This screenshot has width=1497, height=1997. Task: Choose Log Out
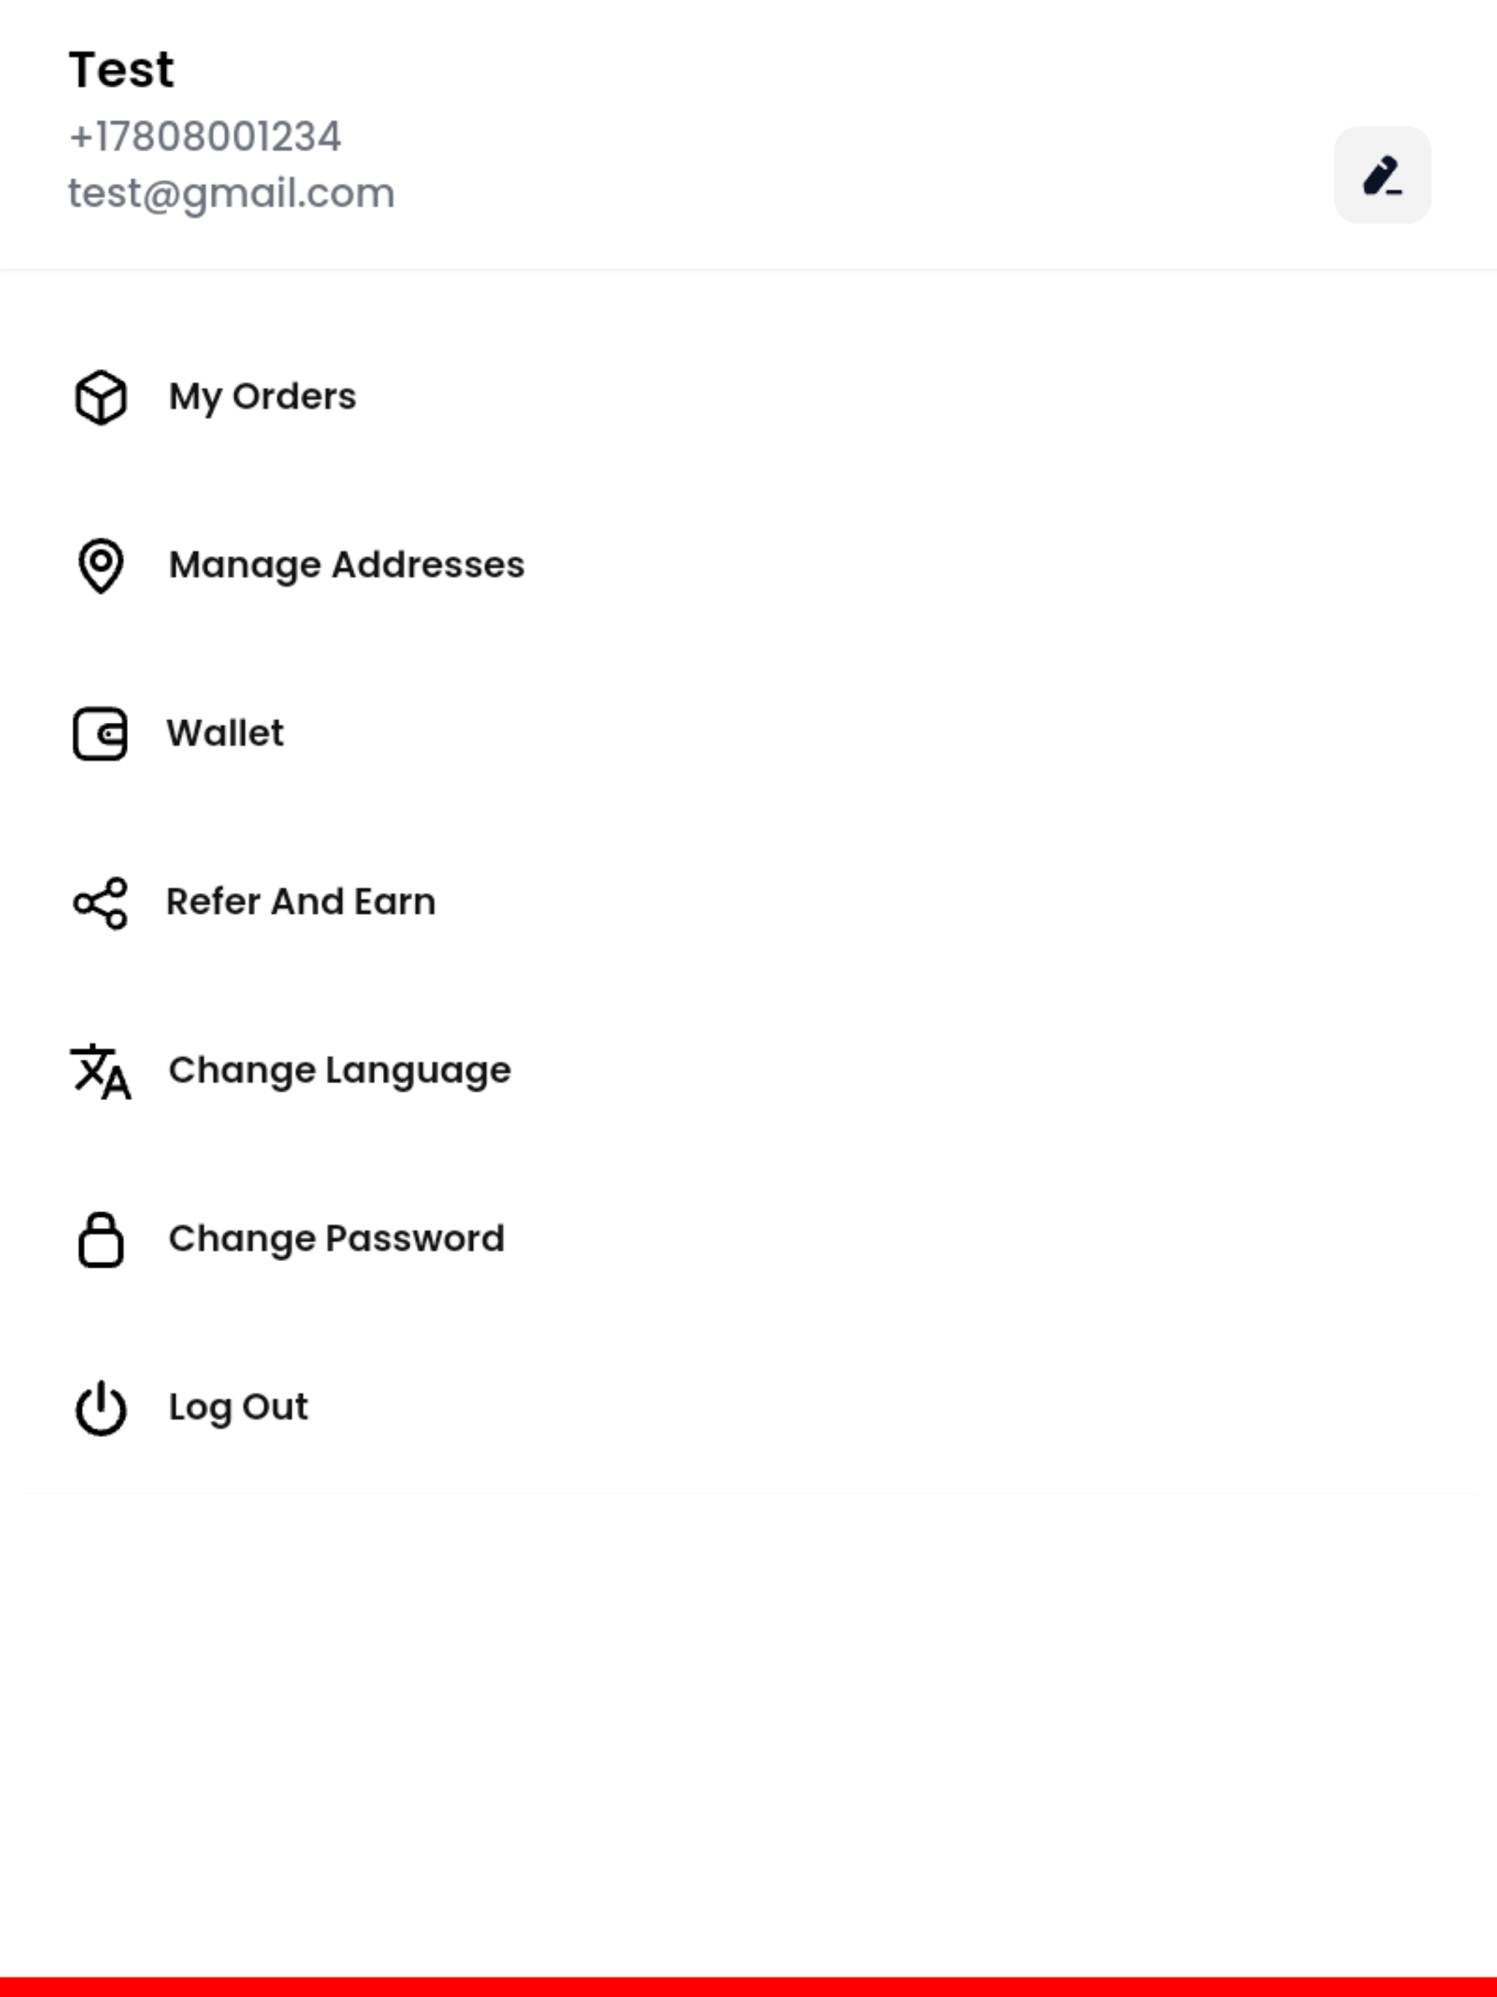748,1407
